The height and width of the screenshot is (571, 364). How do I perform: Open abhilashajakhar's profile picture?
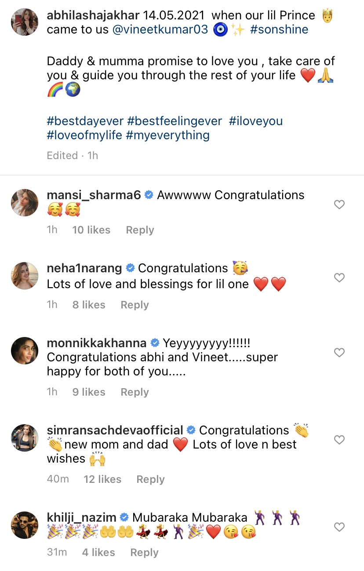pos(25,22)
